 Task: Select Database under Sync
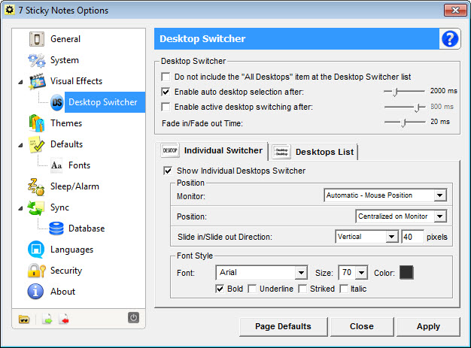[87, 228]
